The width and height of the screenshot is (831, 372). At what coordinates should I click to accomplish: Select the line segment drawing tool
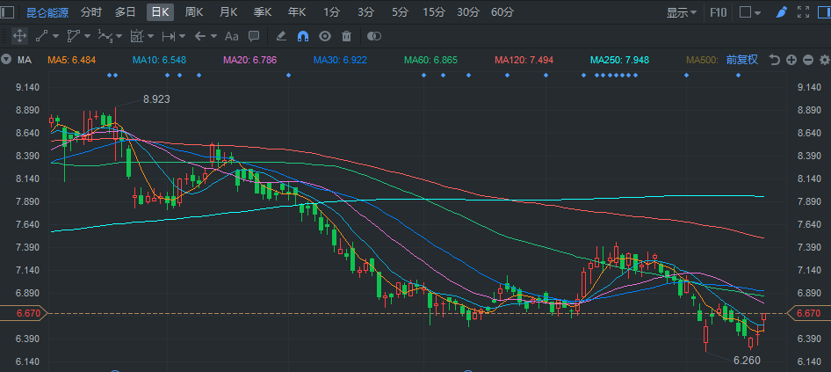click(x=41, y=36)
